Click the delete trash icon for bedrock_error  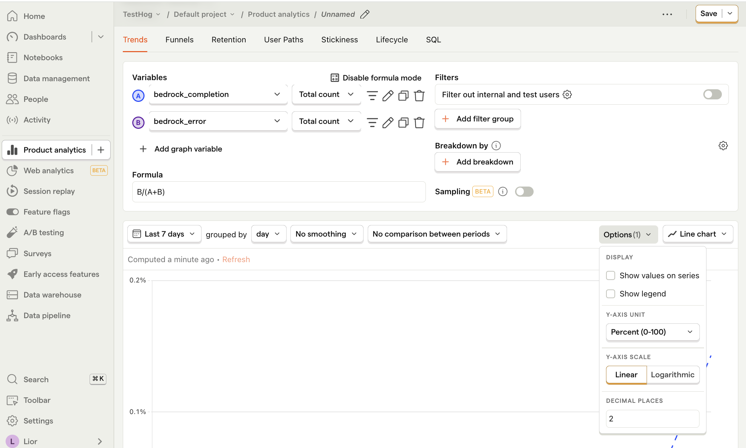[x=420, y=121]
